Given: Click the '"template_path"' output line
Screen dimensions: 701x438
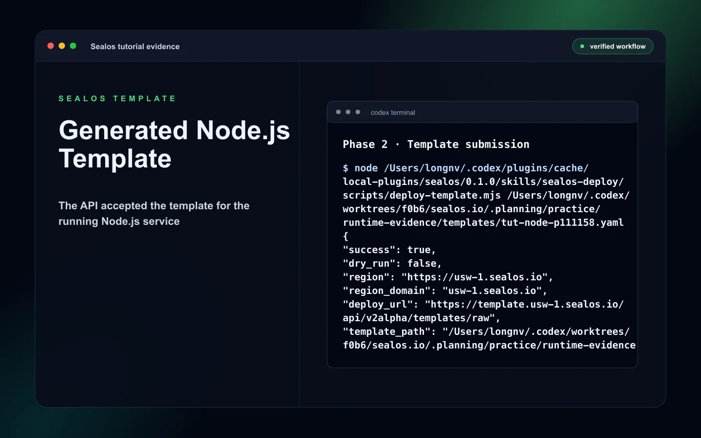Looking at the screenshot, I should [486, 331].
